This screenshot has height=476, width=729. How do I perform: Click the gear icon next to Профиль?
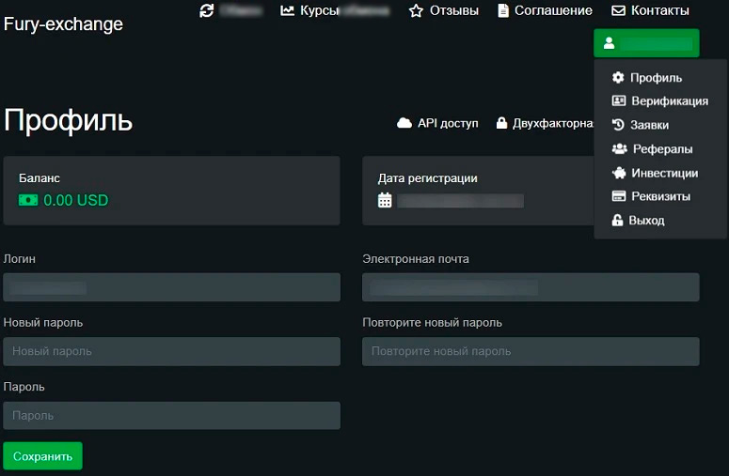[x=618, y=78]
